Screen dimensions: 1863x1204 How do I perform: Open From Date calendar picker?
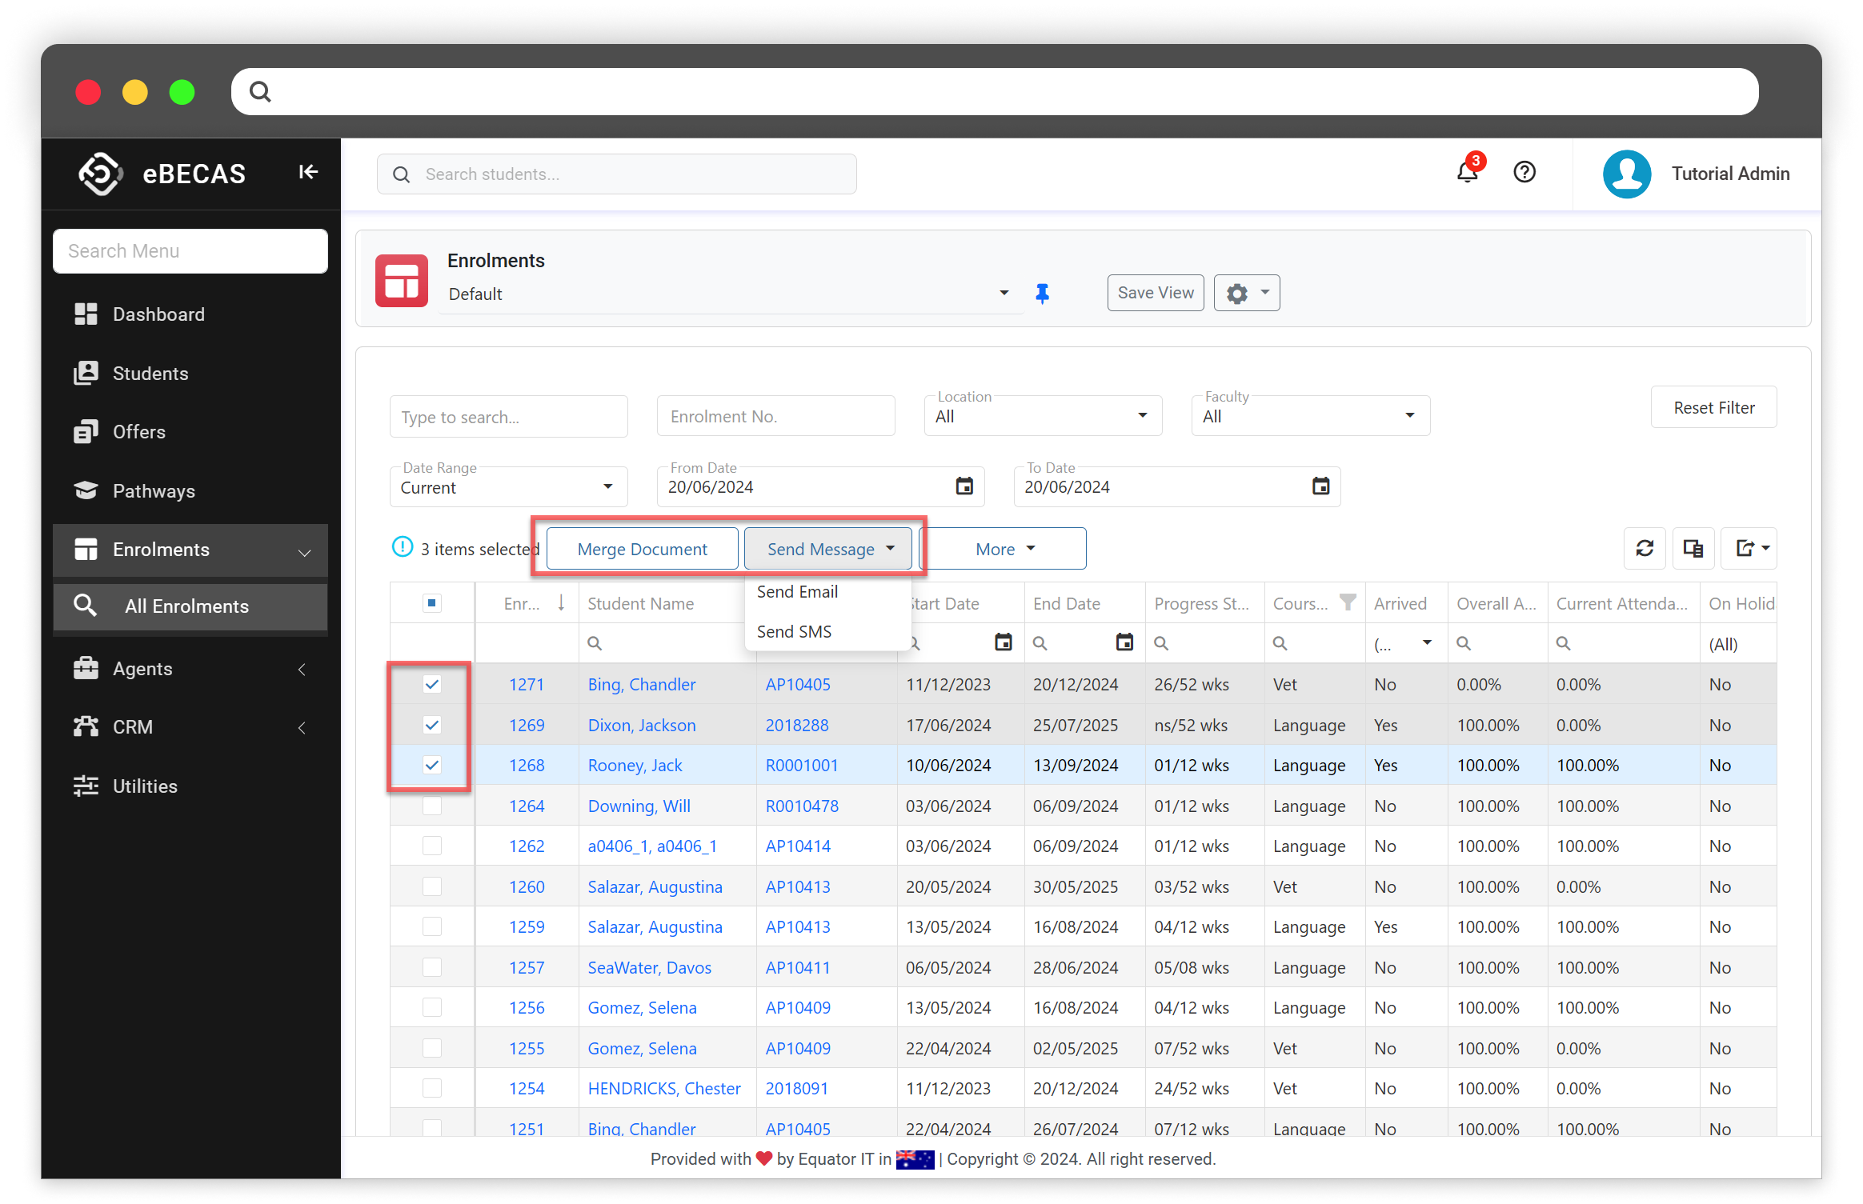tap(964, 486)
